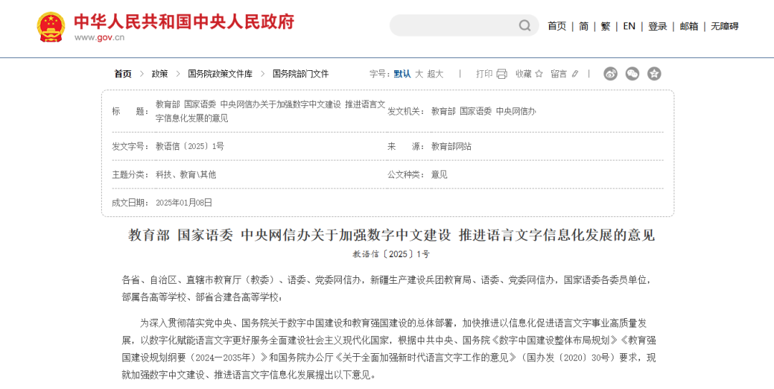Click the 收藏 favorite label
The width and height of the screenshot is (774, 389).
point(523,74)
